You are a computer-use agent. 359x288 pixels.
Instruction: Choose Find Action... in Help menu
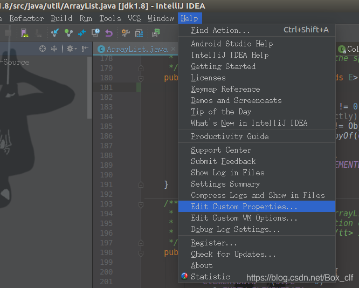(257, 30)
